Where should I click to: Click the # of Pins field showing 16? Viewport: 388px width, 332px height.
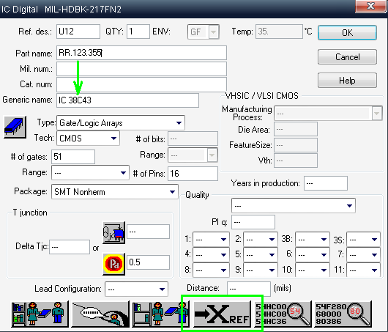(x=193, y=174)
